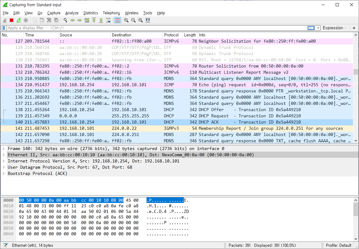Open the display filter history dropdown arrow

click(318, 28)
